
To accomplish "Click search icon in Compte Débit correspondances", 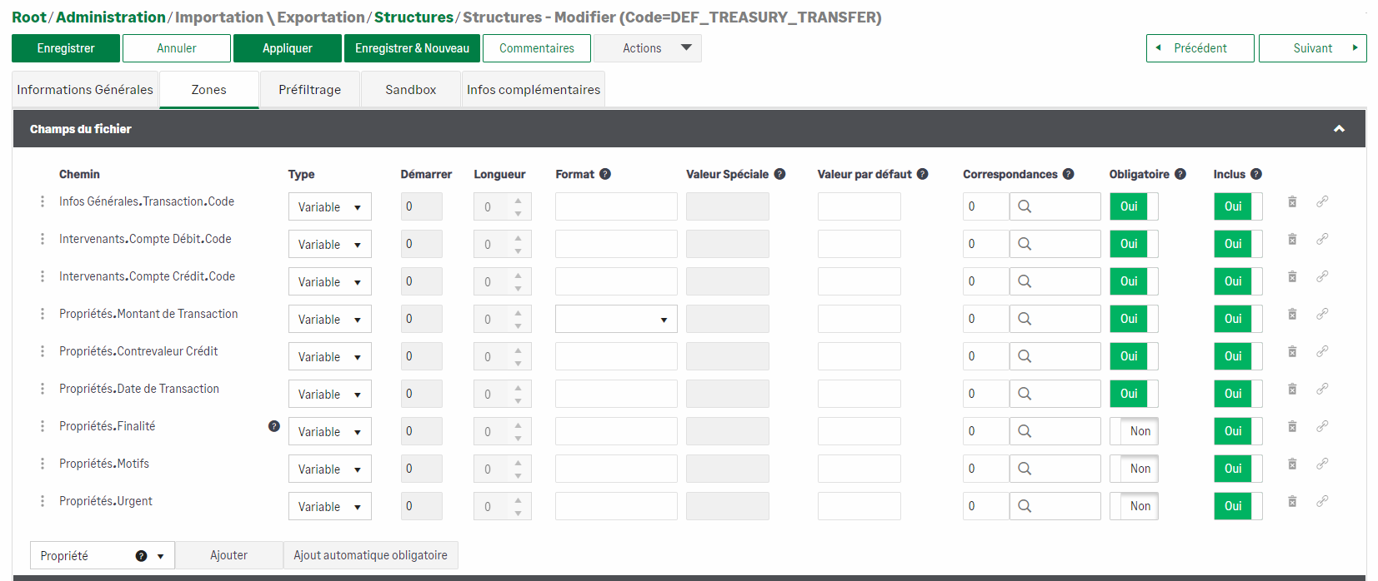I will pos(1025,244).
